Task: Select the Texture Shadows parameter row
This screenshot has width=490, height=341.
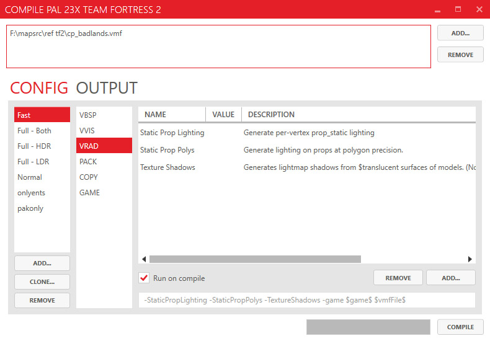Action: click(x=307, y=167)
